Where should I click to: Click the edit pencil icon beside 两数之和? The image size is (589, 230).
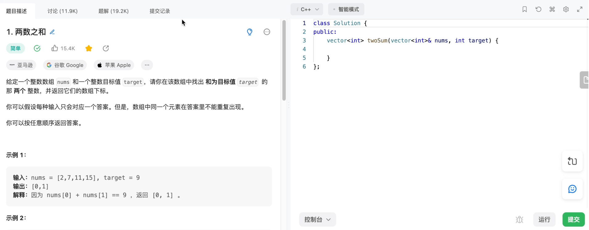click(52, 32)
